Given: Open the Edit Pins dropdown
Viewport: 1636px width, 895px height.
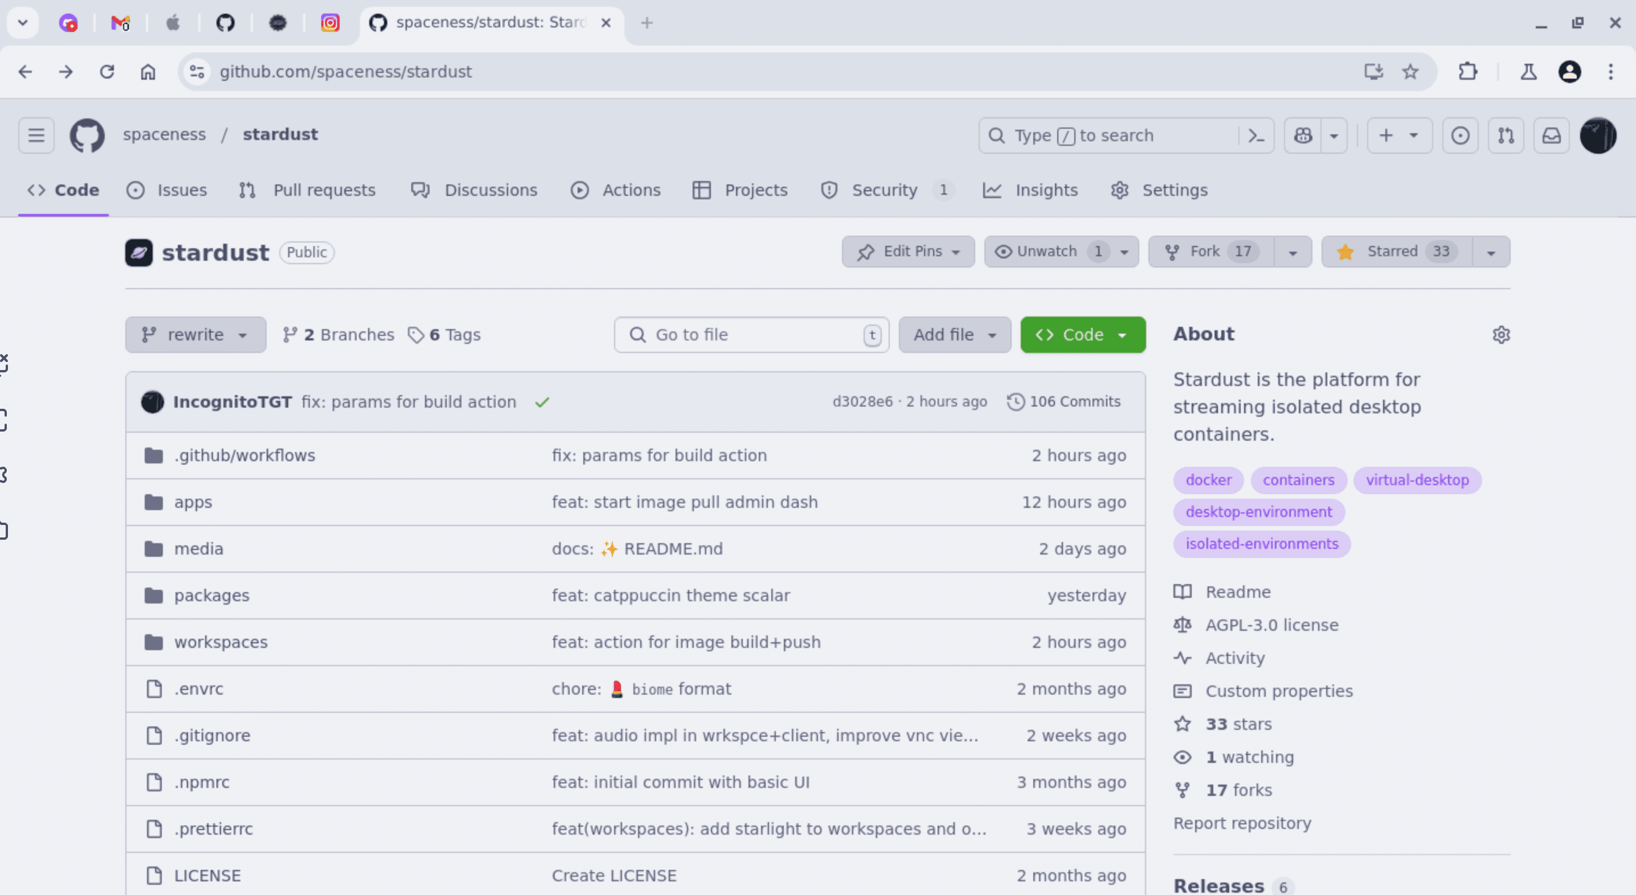Looking at the screenshot, I should (907, 251).
